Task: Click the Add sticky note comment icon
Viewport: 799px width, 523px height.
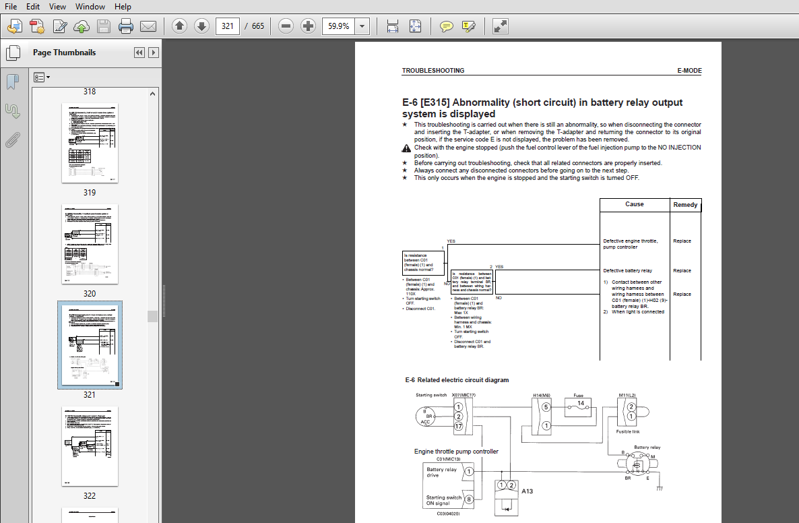Action: [x=447, y=26]
